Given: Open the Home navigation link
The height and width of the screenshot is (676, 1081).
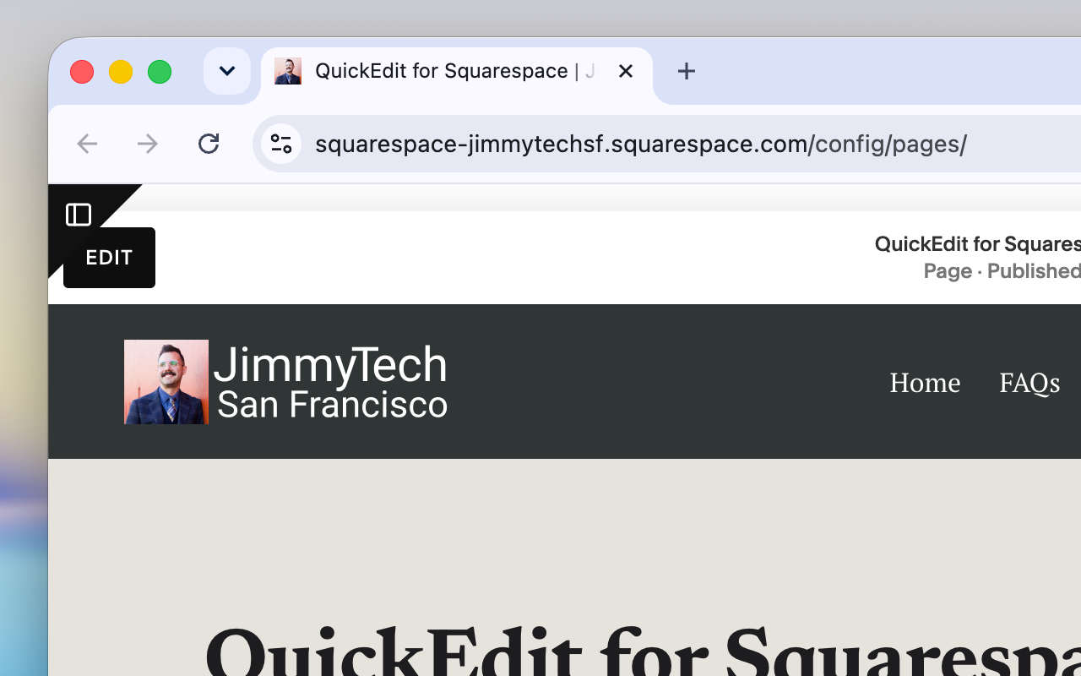Looking at the screenshot, I should pos(925,383).
